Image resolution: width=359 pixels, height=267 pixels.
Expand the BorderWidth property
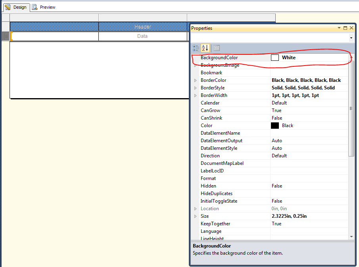tap(195, 95)
